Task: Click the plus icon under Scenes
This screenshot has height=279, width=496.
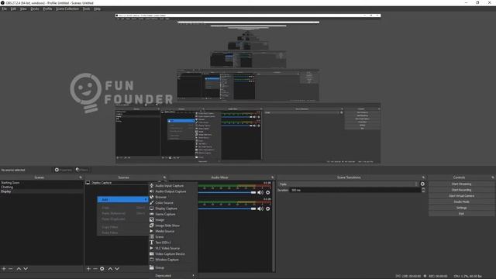Action: (4, 269)
